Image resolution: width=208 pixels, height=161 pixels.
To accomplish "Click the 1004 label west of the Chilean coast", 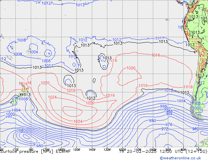I will point(181,101).
